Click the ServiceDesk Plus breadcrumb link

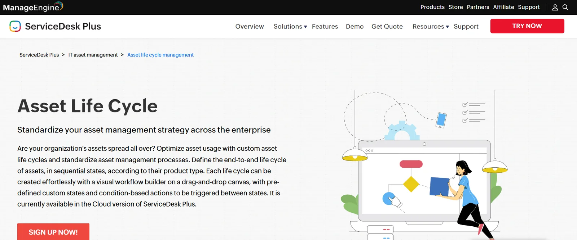click(39, 55)
